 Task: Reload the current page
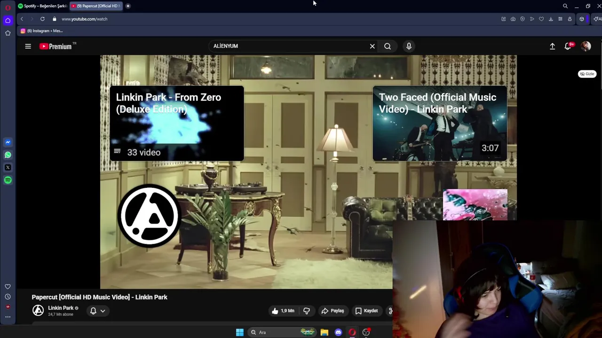[42, 19]
